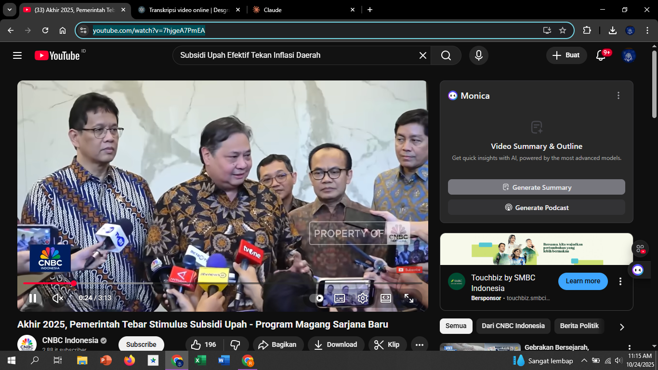This screenshot has width=658, height=370.
Task: Open the Gebrakan Bersejarah suggested video title
Action: click(x=556, y=347)
